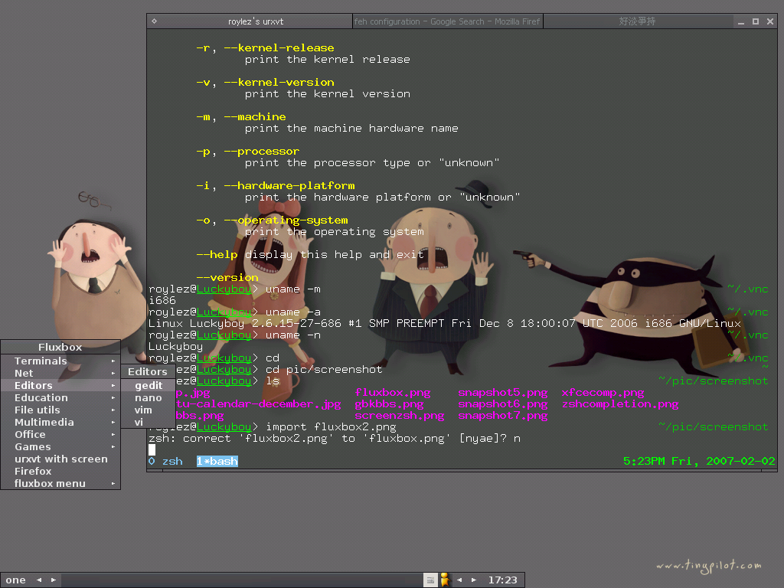This screenshot has height=588, width=784.
Task: Click file name 'fluxbox.png' in ls output
Action: coord(393,393)
